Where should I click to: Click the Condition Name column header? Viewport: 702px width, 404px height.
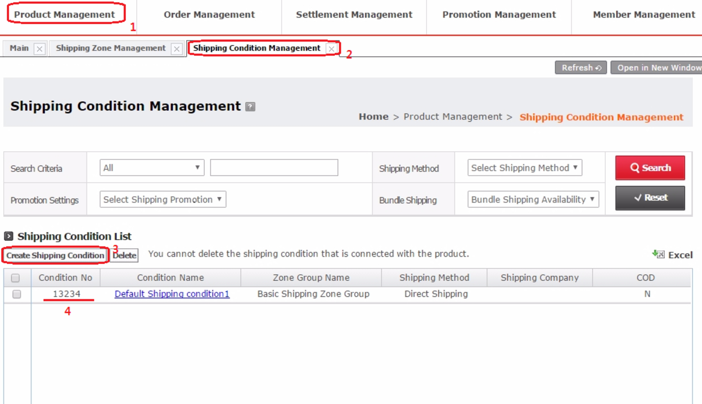[170, 277]
